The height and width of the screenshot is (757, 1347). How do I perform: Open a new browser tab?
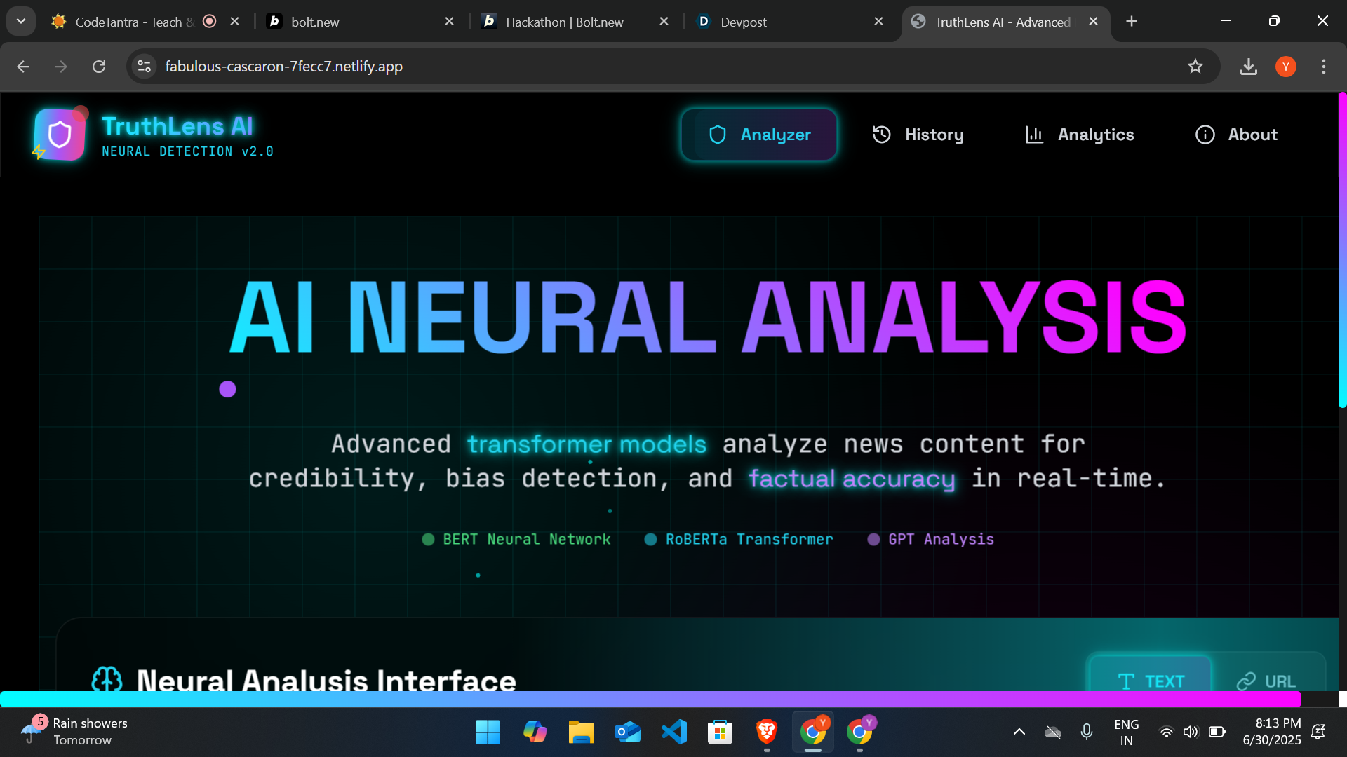pyautogui.click(x=1132, y=22)
